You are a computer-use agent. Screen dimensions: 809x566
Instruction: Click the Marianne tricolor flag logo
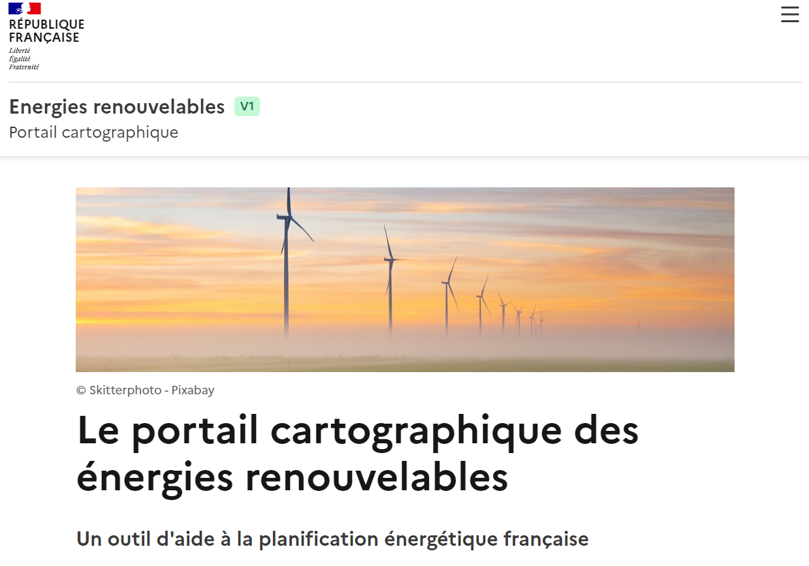point(25,8)
